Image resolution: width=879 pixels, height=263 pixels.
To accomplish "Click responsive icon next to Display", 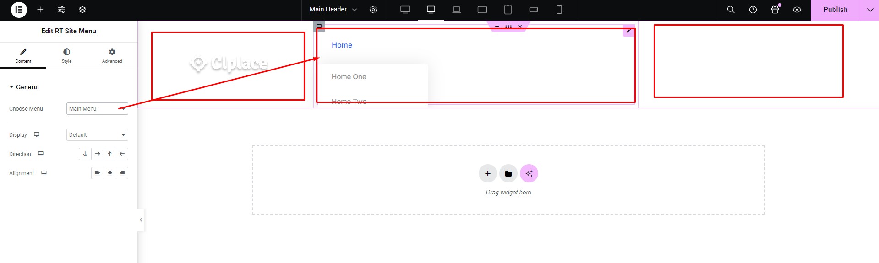I will (x=37, y=134).
